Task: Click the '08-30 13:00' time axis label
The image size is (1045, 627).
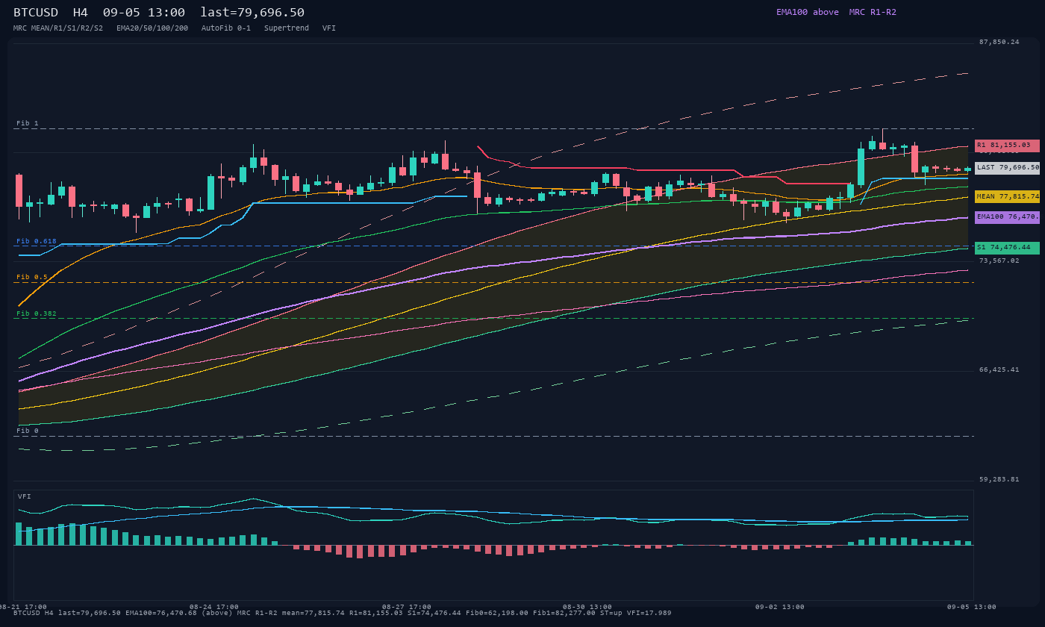Action: tap(587, 607)
